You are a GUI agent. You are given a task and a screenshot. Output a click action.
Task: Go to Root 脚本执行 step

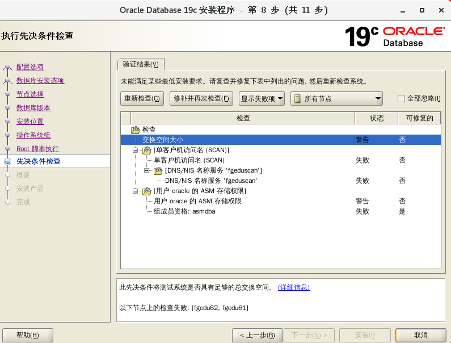click(37, 149)
